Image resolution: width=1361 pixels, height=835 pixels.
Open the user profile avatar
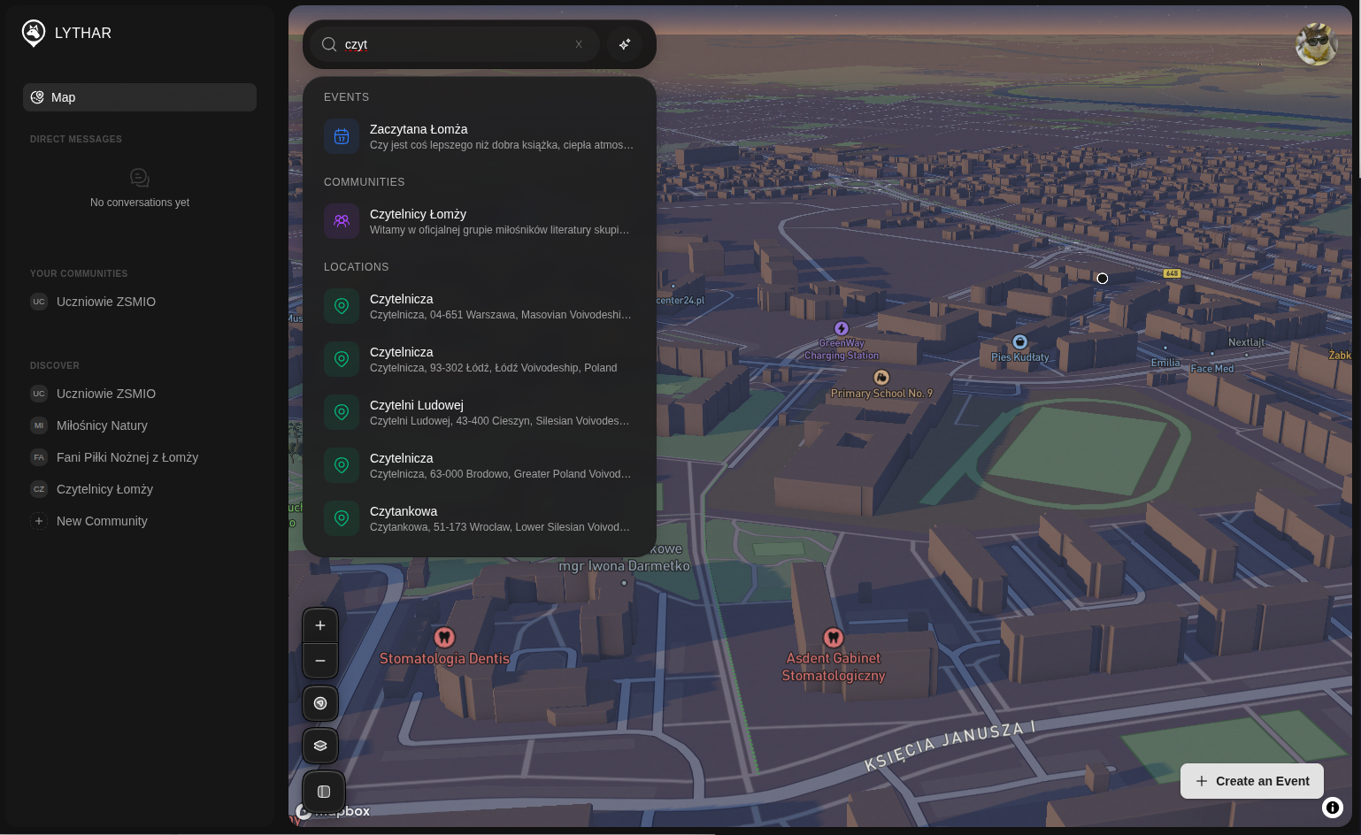pos(1316,44)
